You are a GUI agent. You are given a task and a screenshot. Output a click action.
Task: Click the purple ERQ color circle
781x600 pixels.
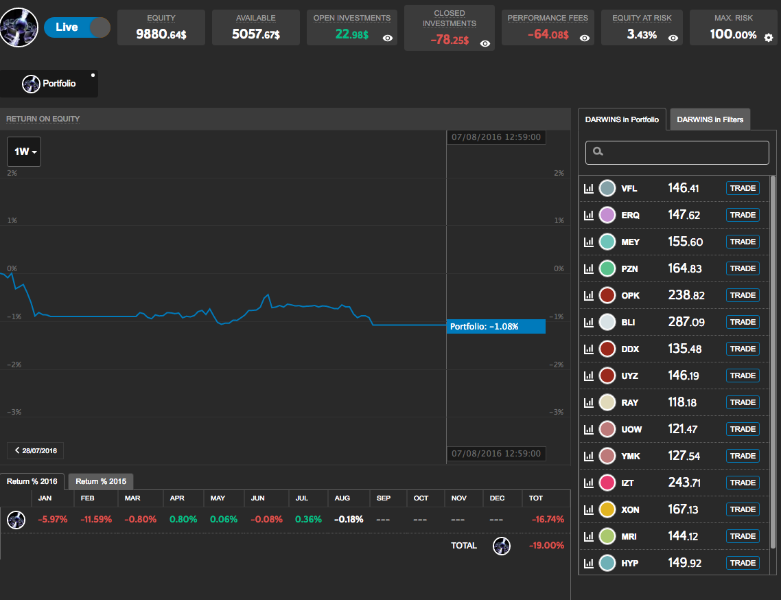[607, 215]
